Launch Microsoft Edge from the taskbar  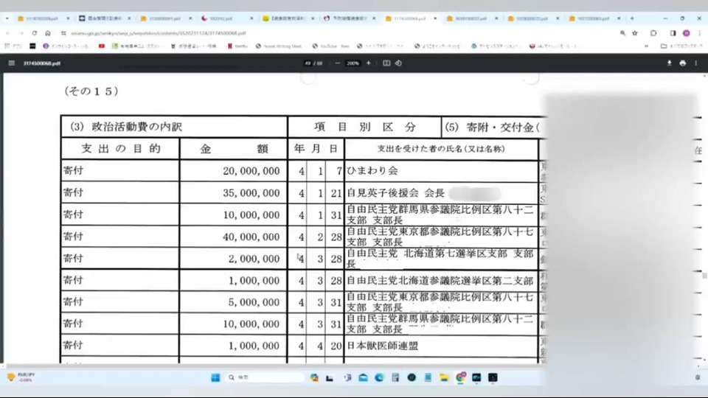[x=379, y=377]
